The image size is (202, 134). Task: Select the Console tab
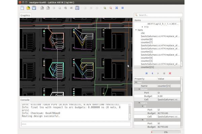click(25, 100)
